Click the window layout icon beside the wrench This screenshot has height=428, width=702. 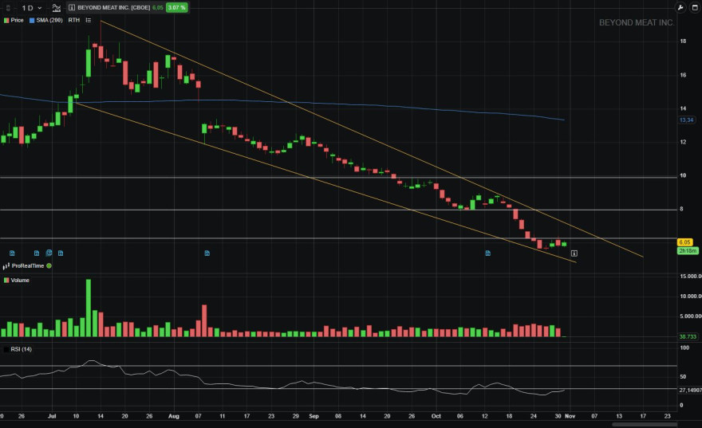tap(695, 8)
